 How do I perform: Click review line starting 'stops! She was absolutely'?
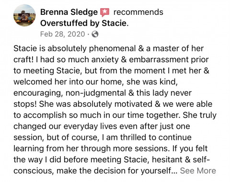click(113, 104)
